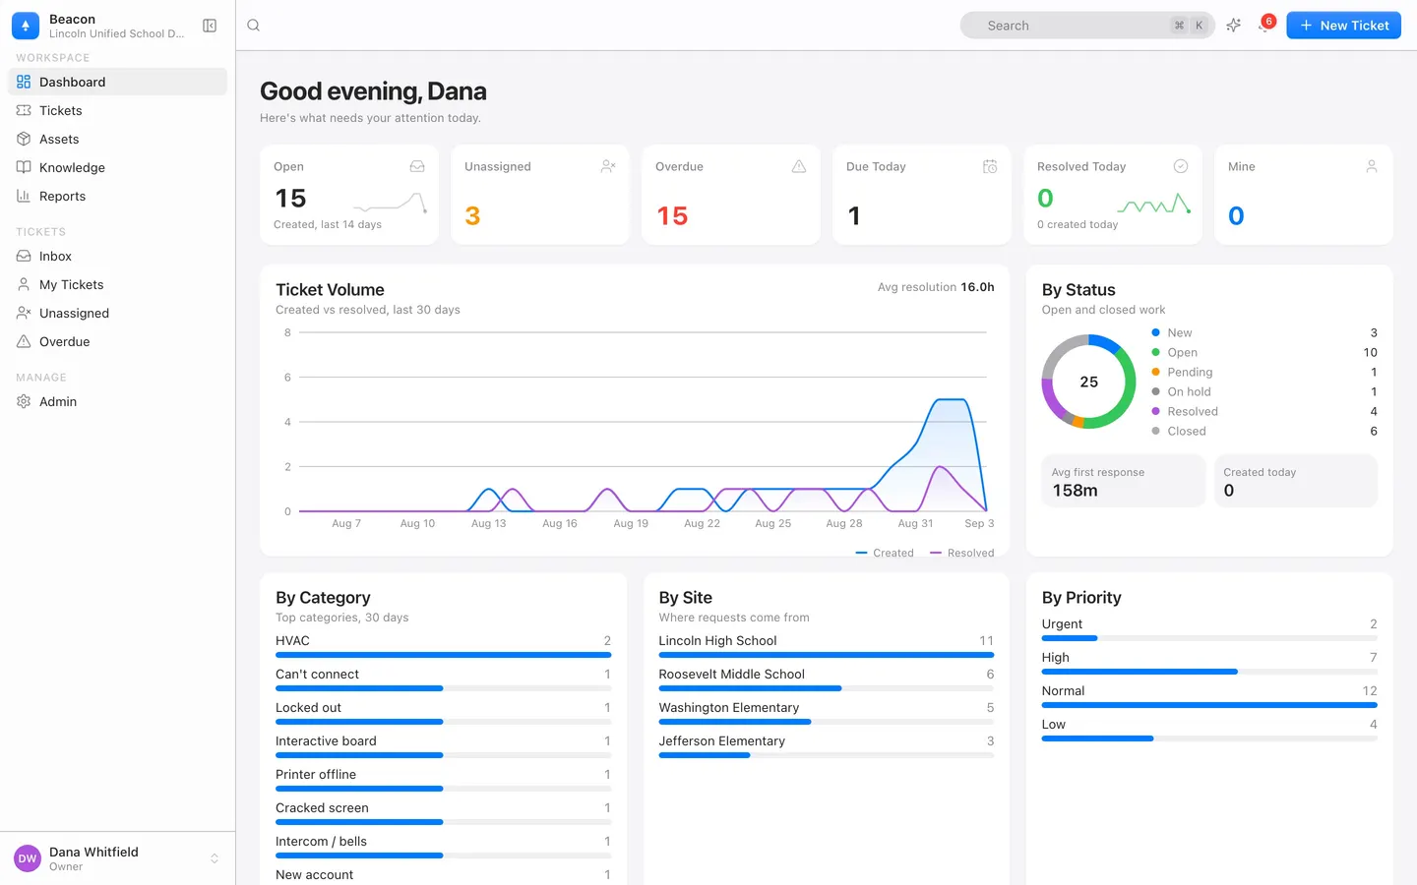Image resolution: width=1417 pixels, height=885 pixels.
Task: Click the Printer offline category row
Action: (444, 781)
